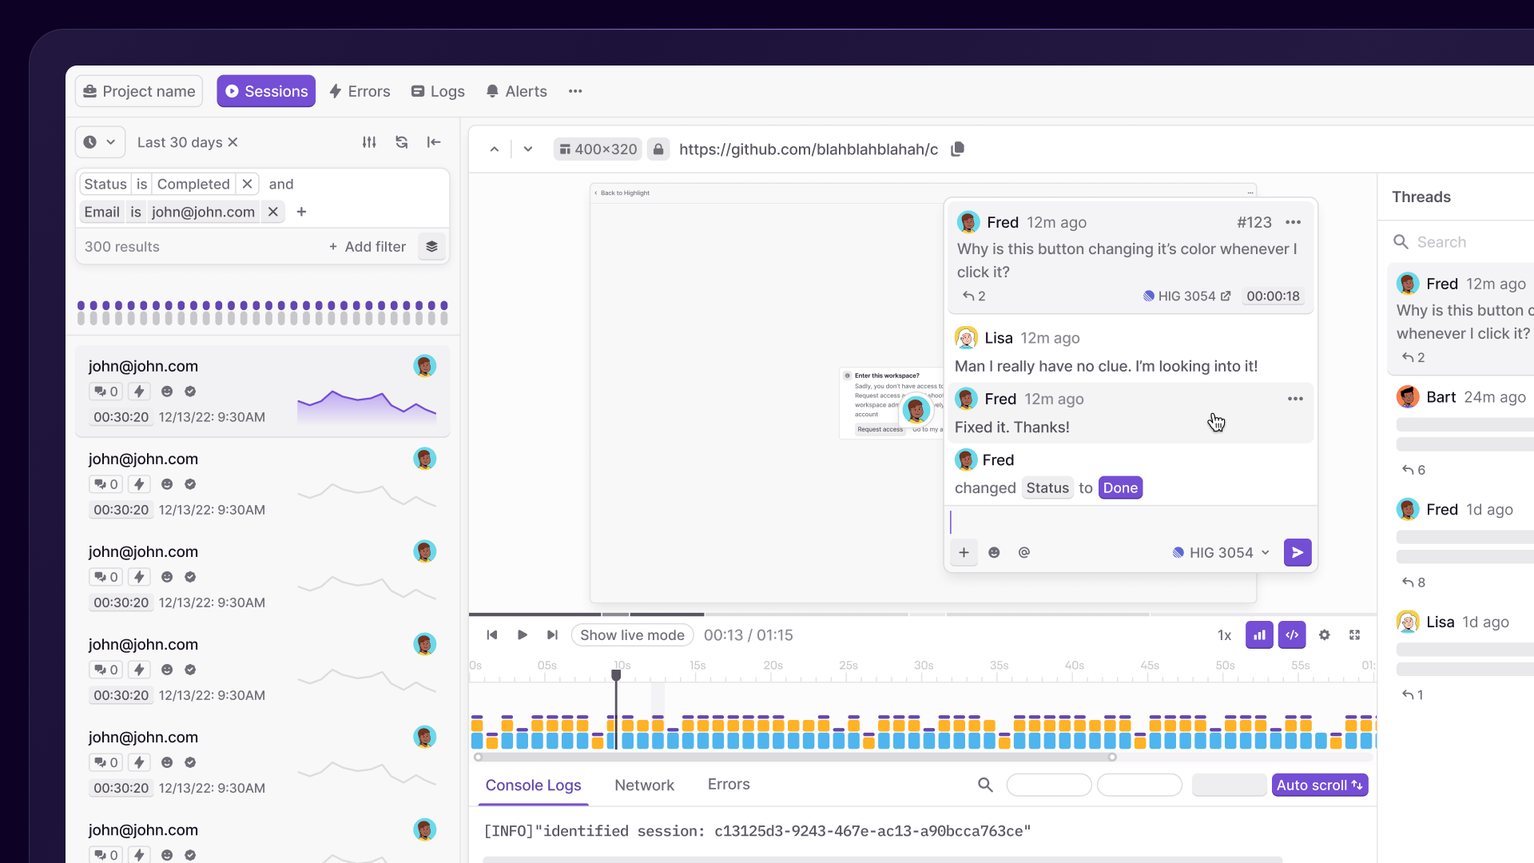Click the refresh sessions icon
The height and width of the screenshot is (863, 1534).
click(402, 142)
